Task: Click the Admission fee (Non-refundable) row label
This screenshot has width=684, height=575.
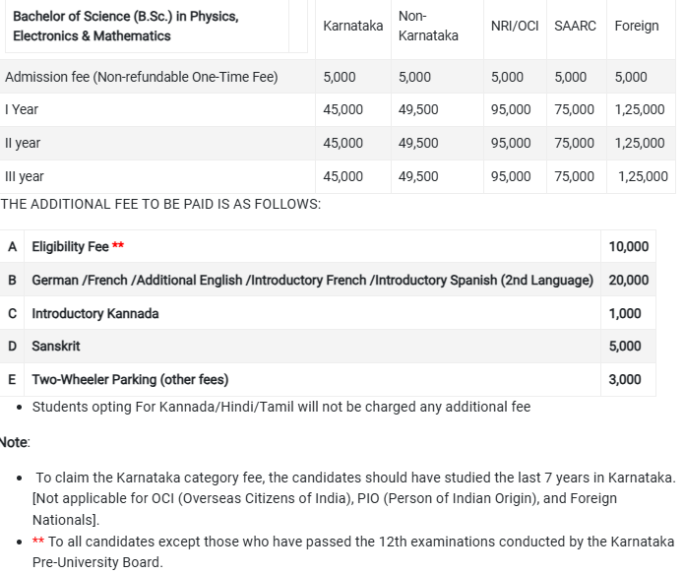Action: tap(141, 77)
